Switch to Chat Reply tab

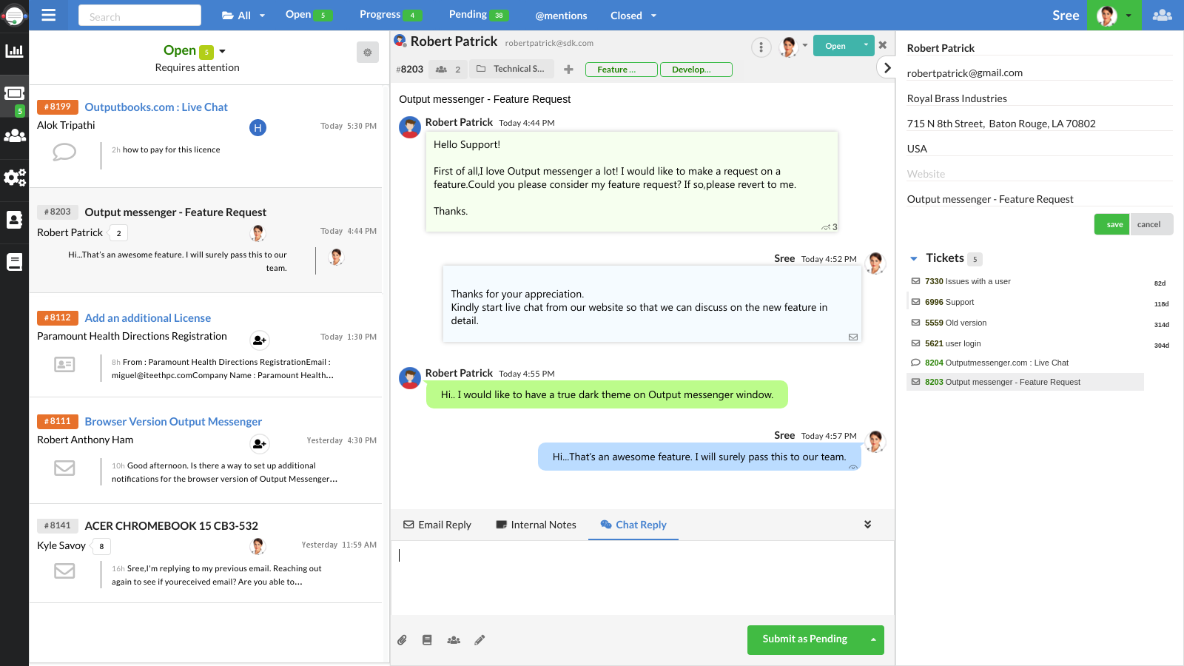633,525
